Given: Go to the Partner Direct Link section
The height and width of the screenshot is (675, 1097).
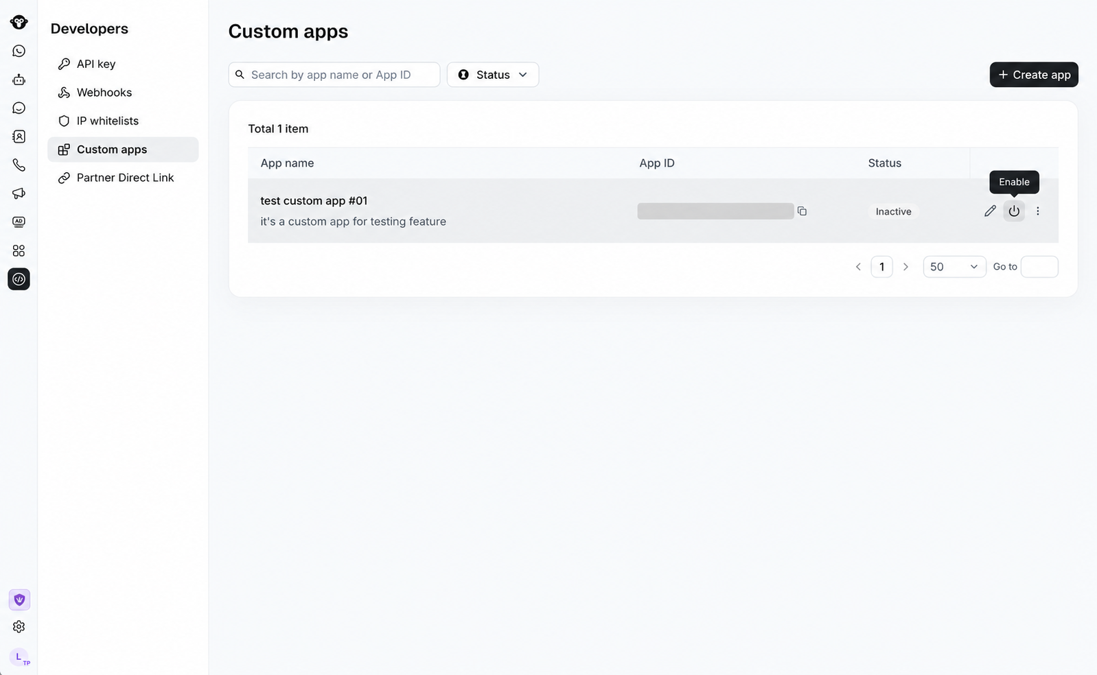Looking at the screenshot, I should 123,178.
